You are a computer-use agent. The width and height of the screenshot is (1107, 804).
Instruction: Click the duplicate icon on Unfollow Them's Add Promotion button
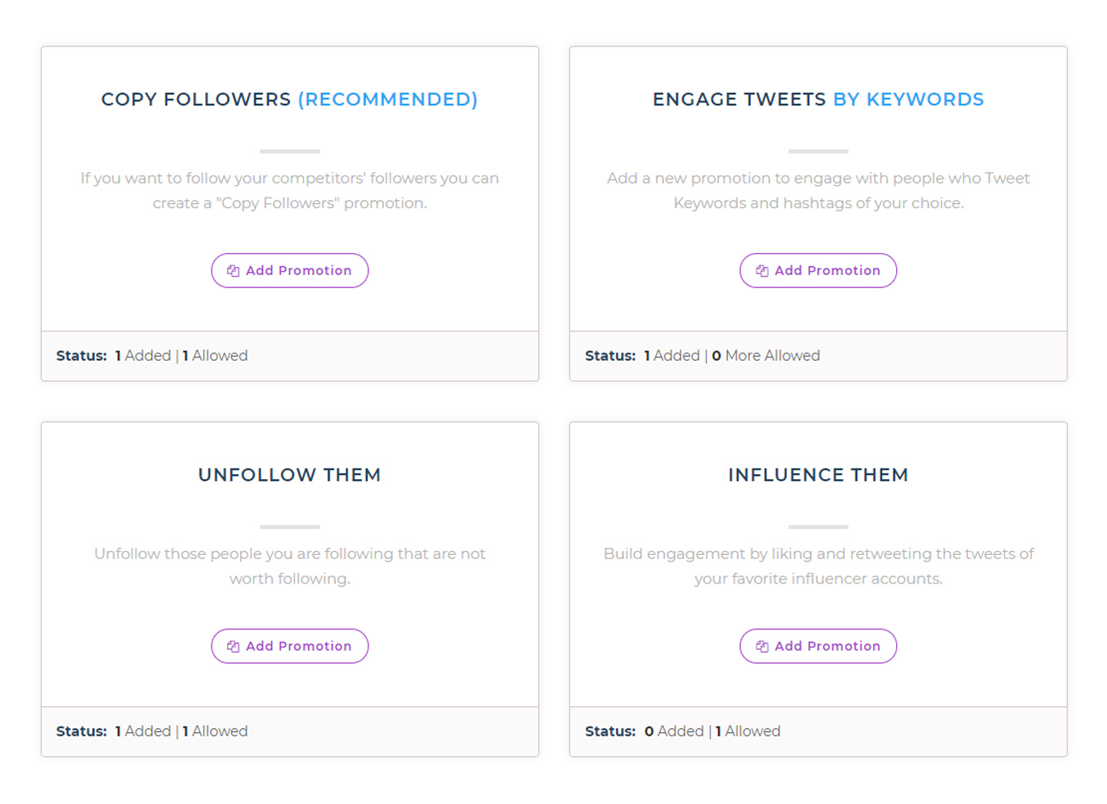point(233,646)
